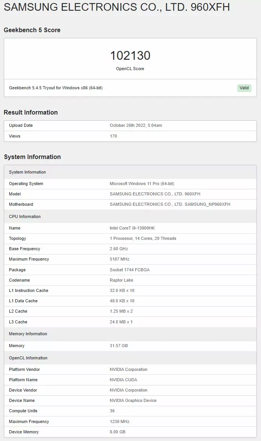This screenshot has width=261, height=441.
Task: Click the OpenCL Maximum Frequency label
Action: tap(29, 422)
